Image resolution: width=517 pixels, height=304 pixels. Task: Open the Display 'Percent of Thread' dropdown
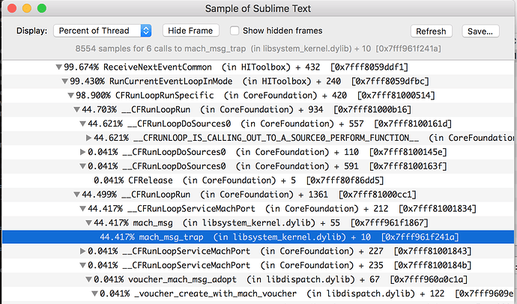point(102,31)
